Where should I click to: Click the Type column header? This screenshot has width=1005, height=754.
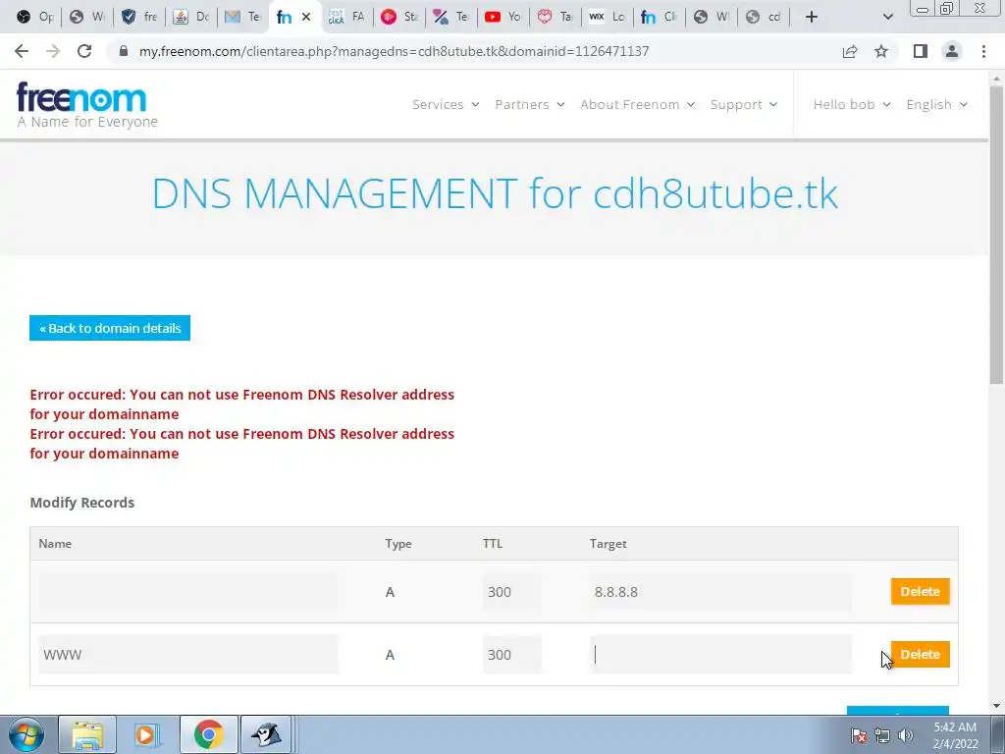tap(398, 544)
